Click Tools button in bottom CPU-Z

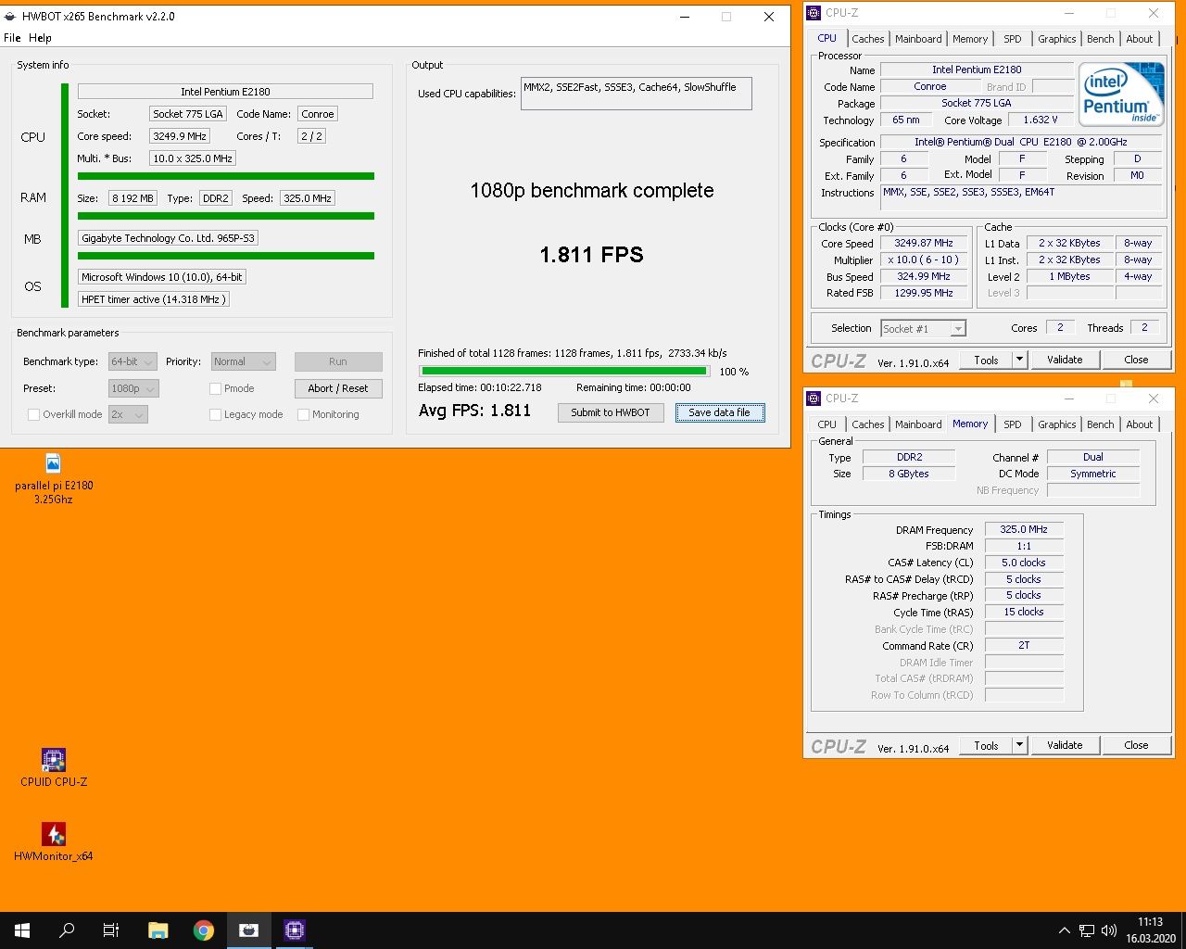987,745
